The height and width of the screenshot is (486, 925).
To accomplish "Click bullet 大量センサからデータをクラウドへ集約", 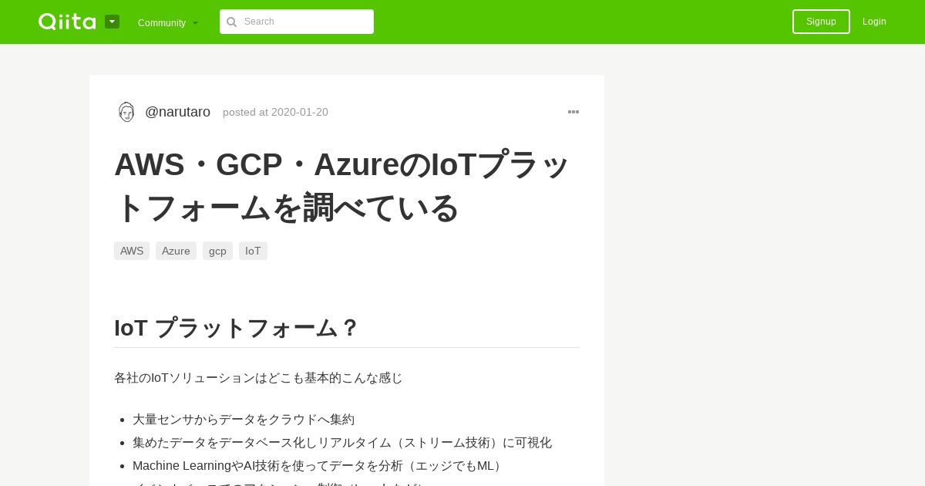I will (x=244, y=420).
